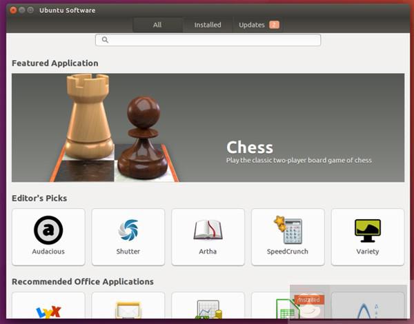Maximize the Ubuntu Software window
This screenshot has height=324, width=414.
(x=30, y=10)
